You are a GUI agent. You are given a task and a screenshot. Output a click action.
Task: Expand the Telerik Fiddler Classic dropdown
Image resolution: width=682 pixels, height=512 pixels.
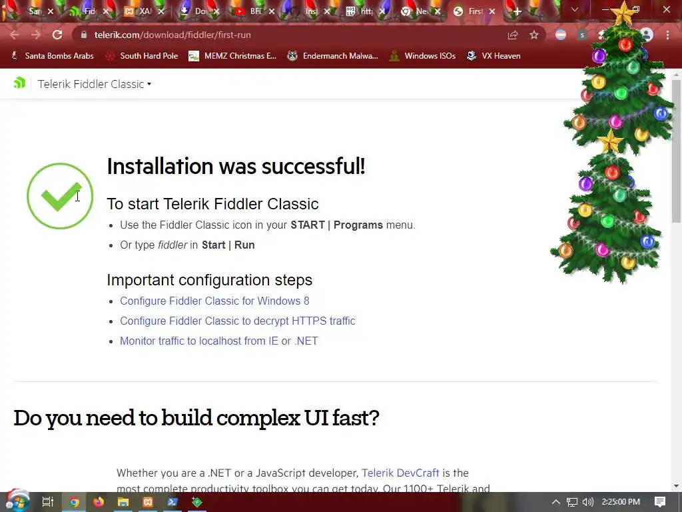point(95,84)
